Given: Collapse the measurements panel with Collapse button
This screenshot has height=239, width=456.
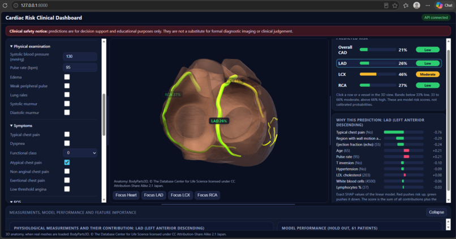Looking at the screenshot, I should click(436, 212).
